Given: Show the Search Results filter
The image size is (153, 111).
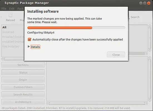Looking at the screenshot, I should (x=23, y=94).
